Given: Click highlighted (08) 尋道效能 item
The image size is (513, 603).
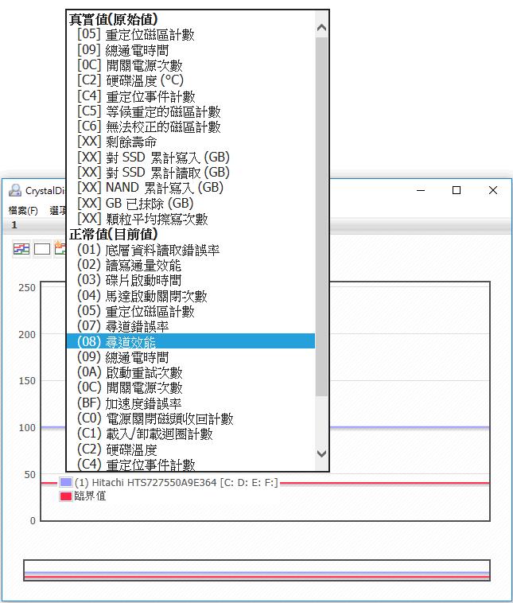Looking at the screenshot, I should (191, 341).
